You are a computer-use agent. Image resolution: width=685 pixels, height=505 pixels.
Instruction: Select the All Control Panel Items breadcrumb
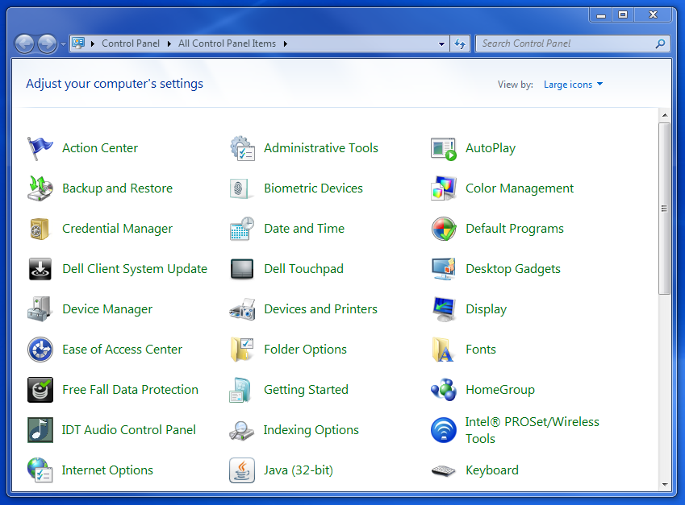click(228, 43)
